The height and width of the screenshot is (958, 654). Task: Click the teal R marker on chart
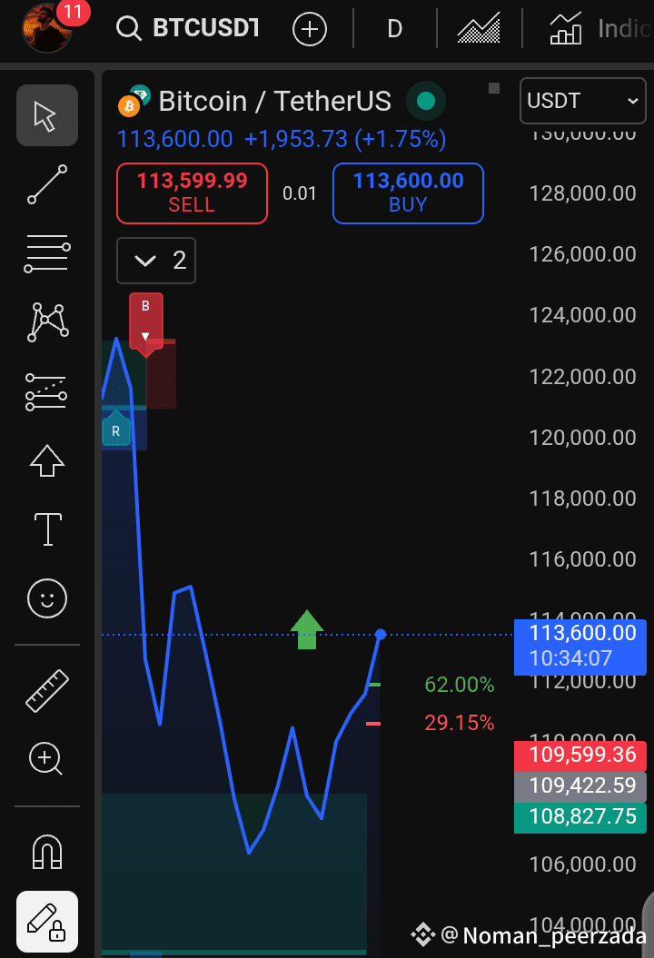[x=116, y=429]
